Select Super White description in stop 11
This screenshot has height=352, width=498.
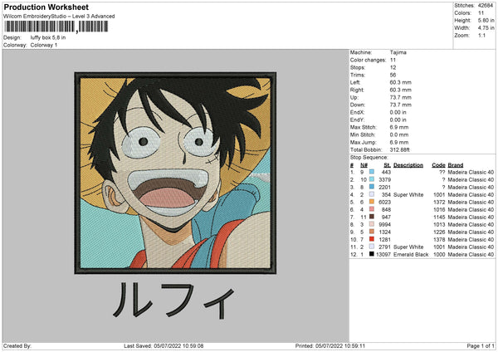pyautogui.click(x=408, y=247)
